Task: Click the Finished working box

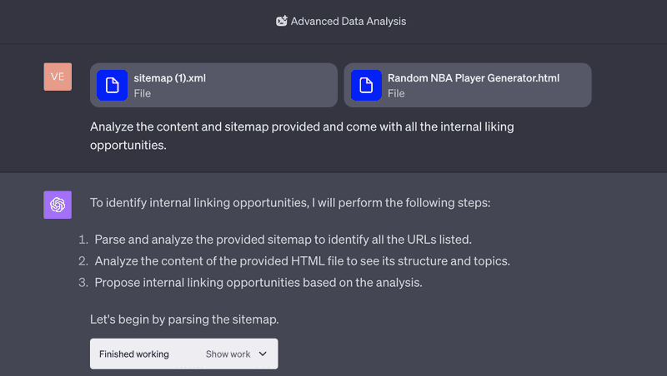Action: click(183, 354)
